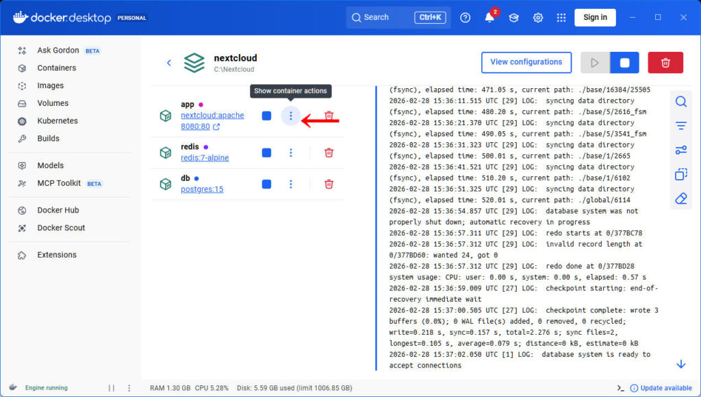
Task: Open log filter options icon
Action: 680,126
